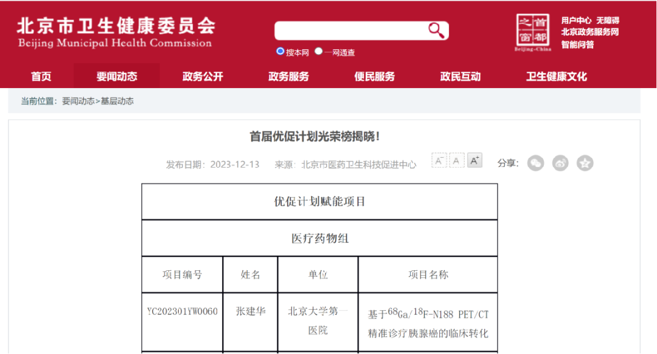Open the 政务公开 navigation menu
Image resolution: width=657 pixels, height=354 pixels.
(x=203, y=77)
